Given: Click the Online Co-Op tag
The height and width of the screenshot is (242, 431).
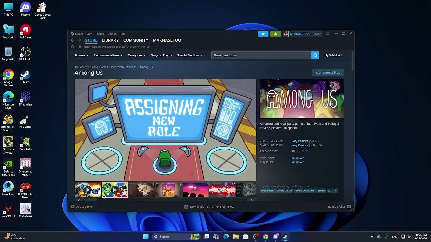Looking at the screenshot, I should pos(285,191).
